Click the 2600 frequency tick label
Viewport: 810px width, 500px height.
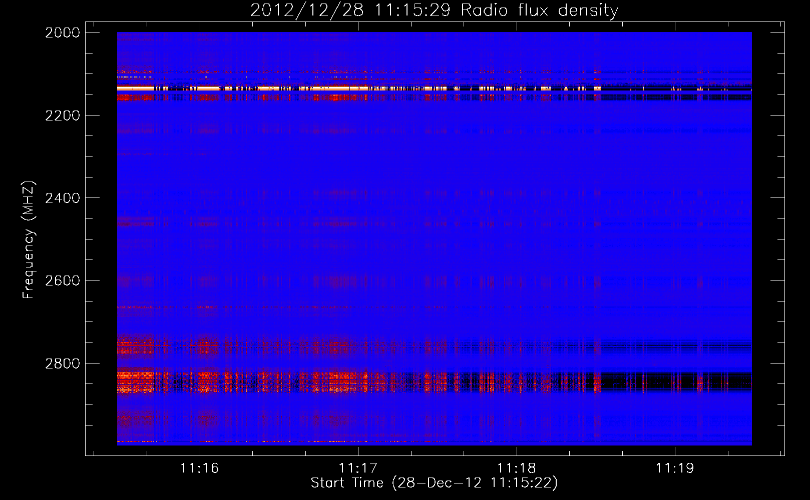(x=63, y=280)
